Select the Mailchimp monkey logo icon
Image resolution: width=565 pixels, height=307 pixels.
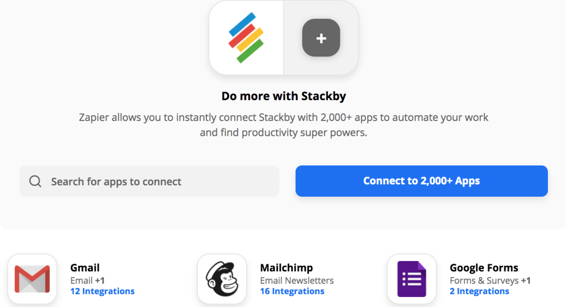(x=222, y=278)
